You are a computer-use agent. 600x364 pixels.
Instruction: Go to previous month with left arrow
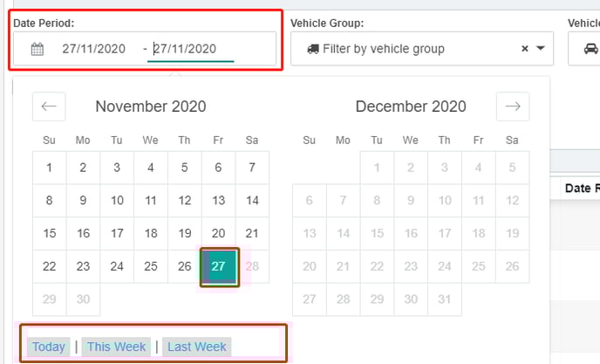click(x=49, y=106)
